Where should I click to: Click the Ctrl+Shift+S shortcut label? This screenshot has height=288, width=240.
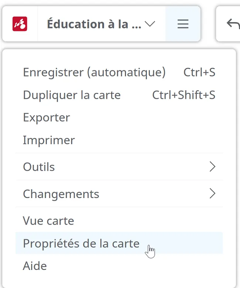[184, 95]
